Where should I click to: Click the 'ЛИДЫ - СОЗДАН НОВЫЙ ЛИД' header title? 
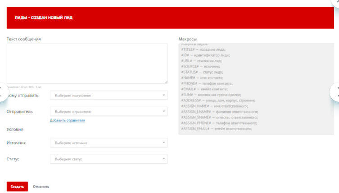tap(44, 18)
